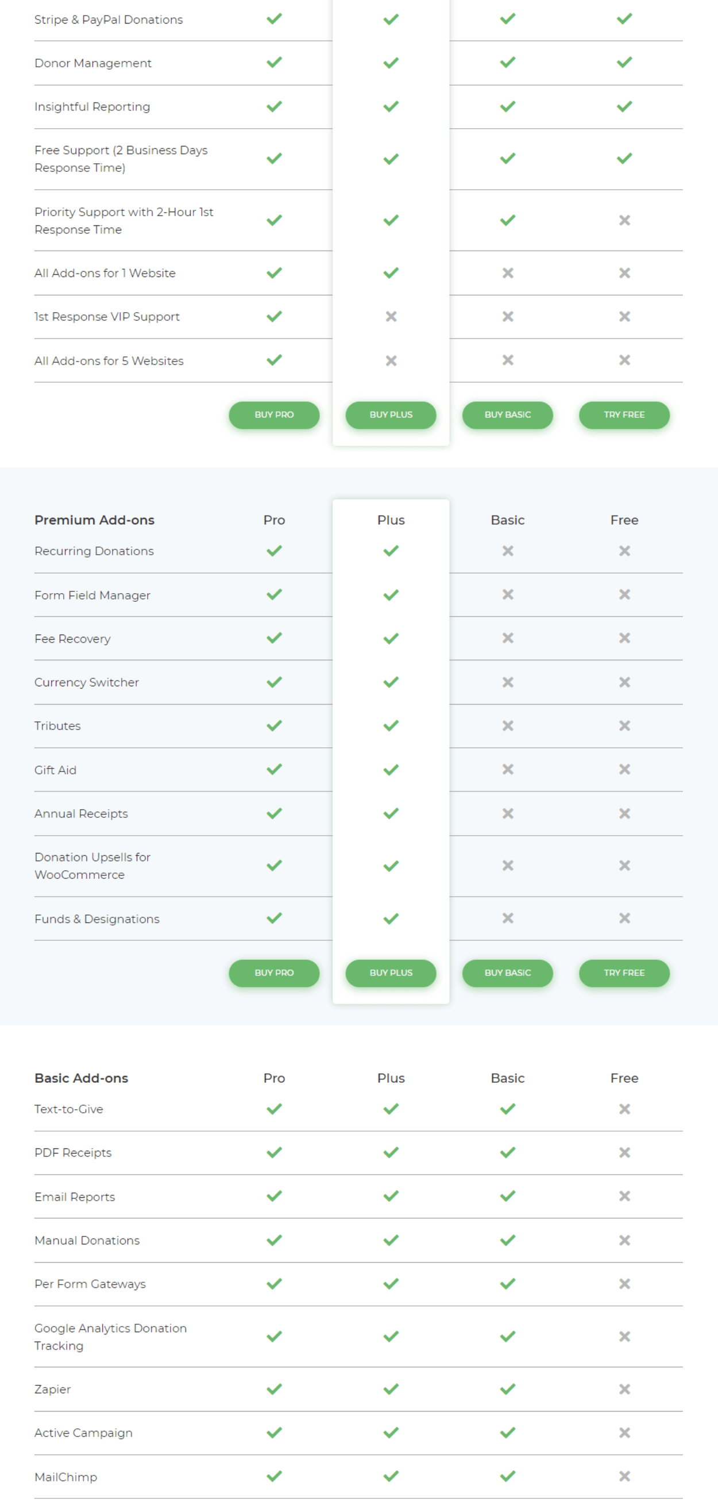Click Basic checkmark for Free Support row
The height and width of the screenshot is (1503, 718).
[x=507, y=158]
